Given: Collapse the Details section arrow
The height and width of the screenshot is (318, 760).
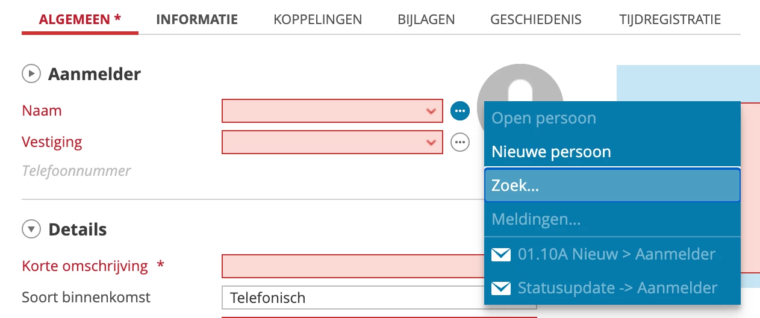Looking at the screenshot, I should [x=31, y=229].
